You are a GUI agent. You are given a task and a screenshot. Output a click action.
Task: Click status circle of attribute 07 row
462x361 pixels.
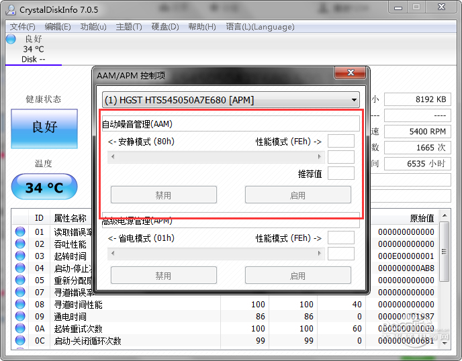(x=20, y=292)
